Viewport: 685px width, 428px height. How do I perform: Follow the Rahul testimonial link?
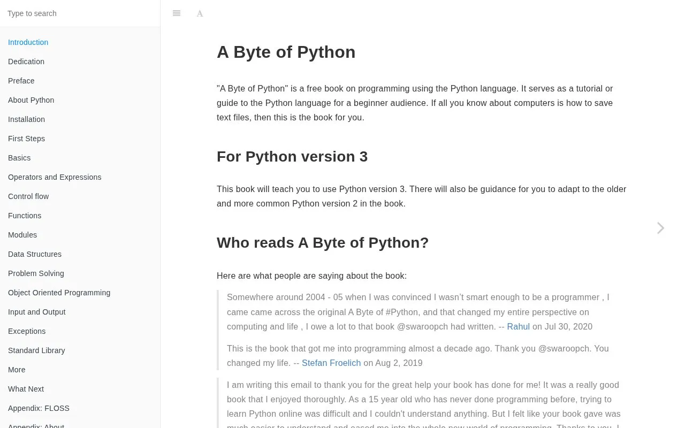pyautogui.click(x=518, y=326)
